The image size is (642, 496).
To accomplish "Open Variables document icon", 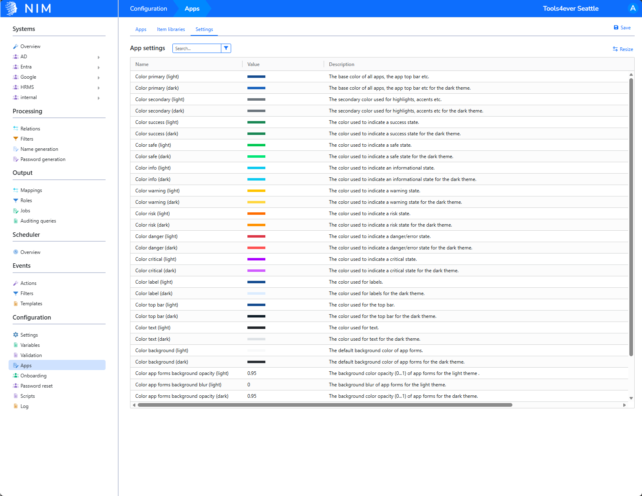I will click(x=15, y=345).
